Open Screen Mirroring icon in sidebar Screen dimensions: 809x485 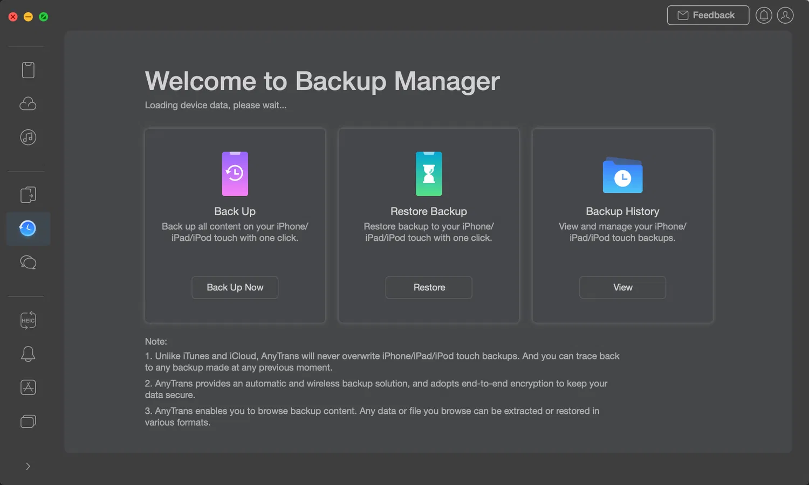tap(28, 421)
